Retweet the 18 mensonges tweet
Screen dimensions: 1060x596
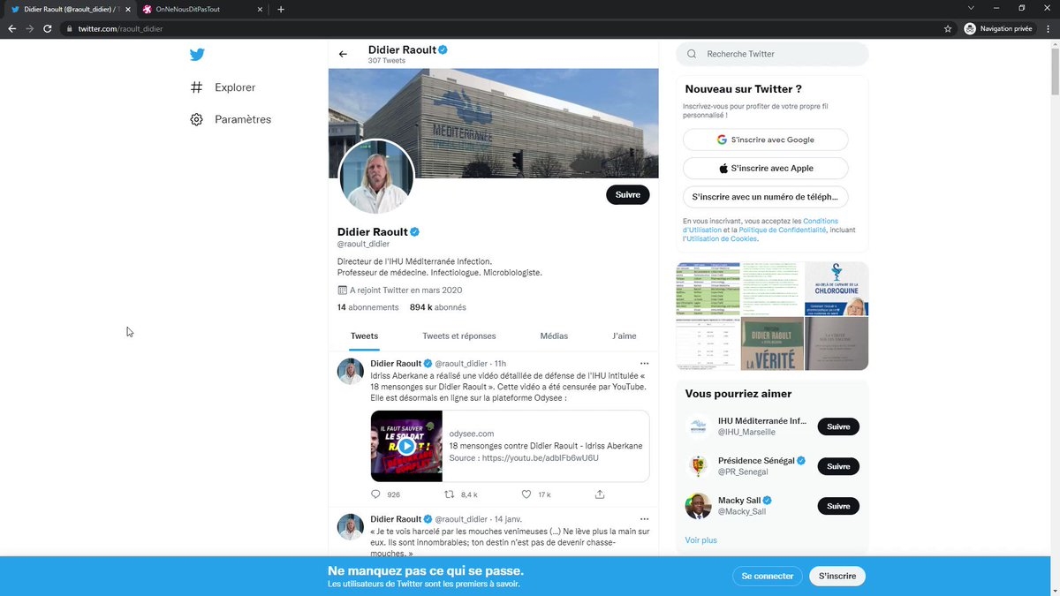449,494
